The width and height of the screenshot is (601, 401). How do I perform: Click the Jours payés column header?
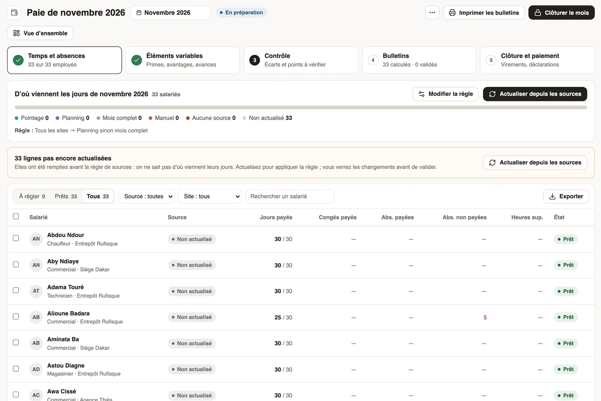pyautogui.click(x=276, y=217)
